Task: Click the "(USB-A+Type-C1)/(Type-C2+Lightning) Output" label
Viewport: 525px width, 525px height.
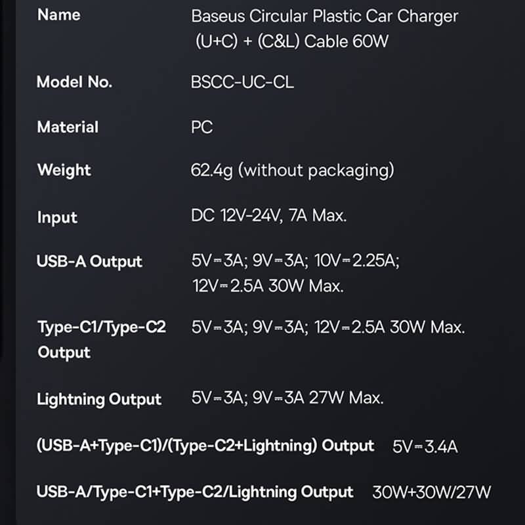Action: click(205, 446)
